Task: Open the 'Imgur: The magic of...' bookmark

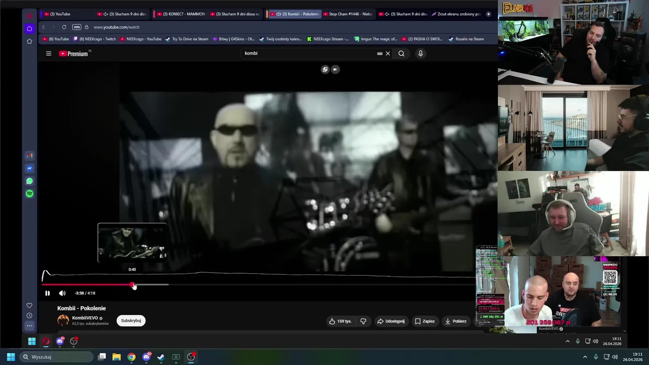Action: pos(376,39)
